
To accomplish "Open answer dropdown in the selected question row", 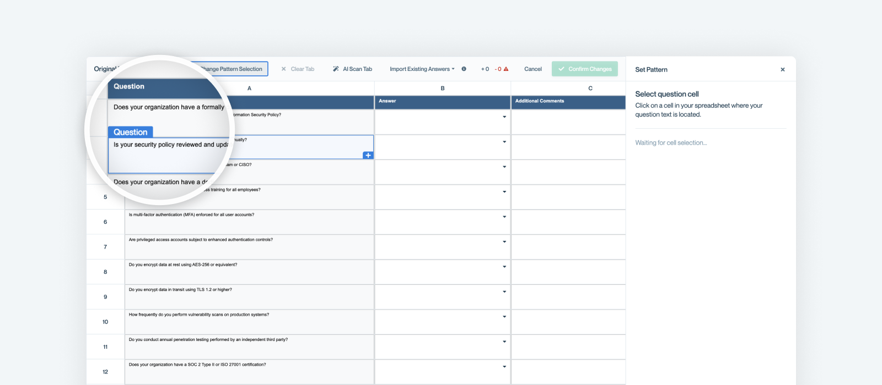I will click(504, 142).
